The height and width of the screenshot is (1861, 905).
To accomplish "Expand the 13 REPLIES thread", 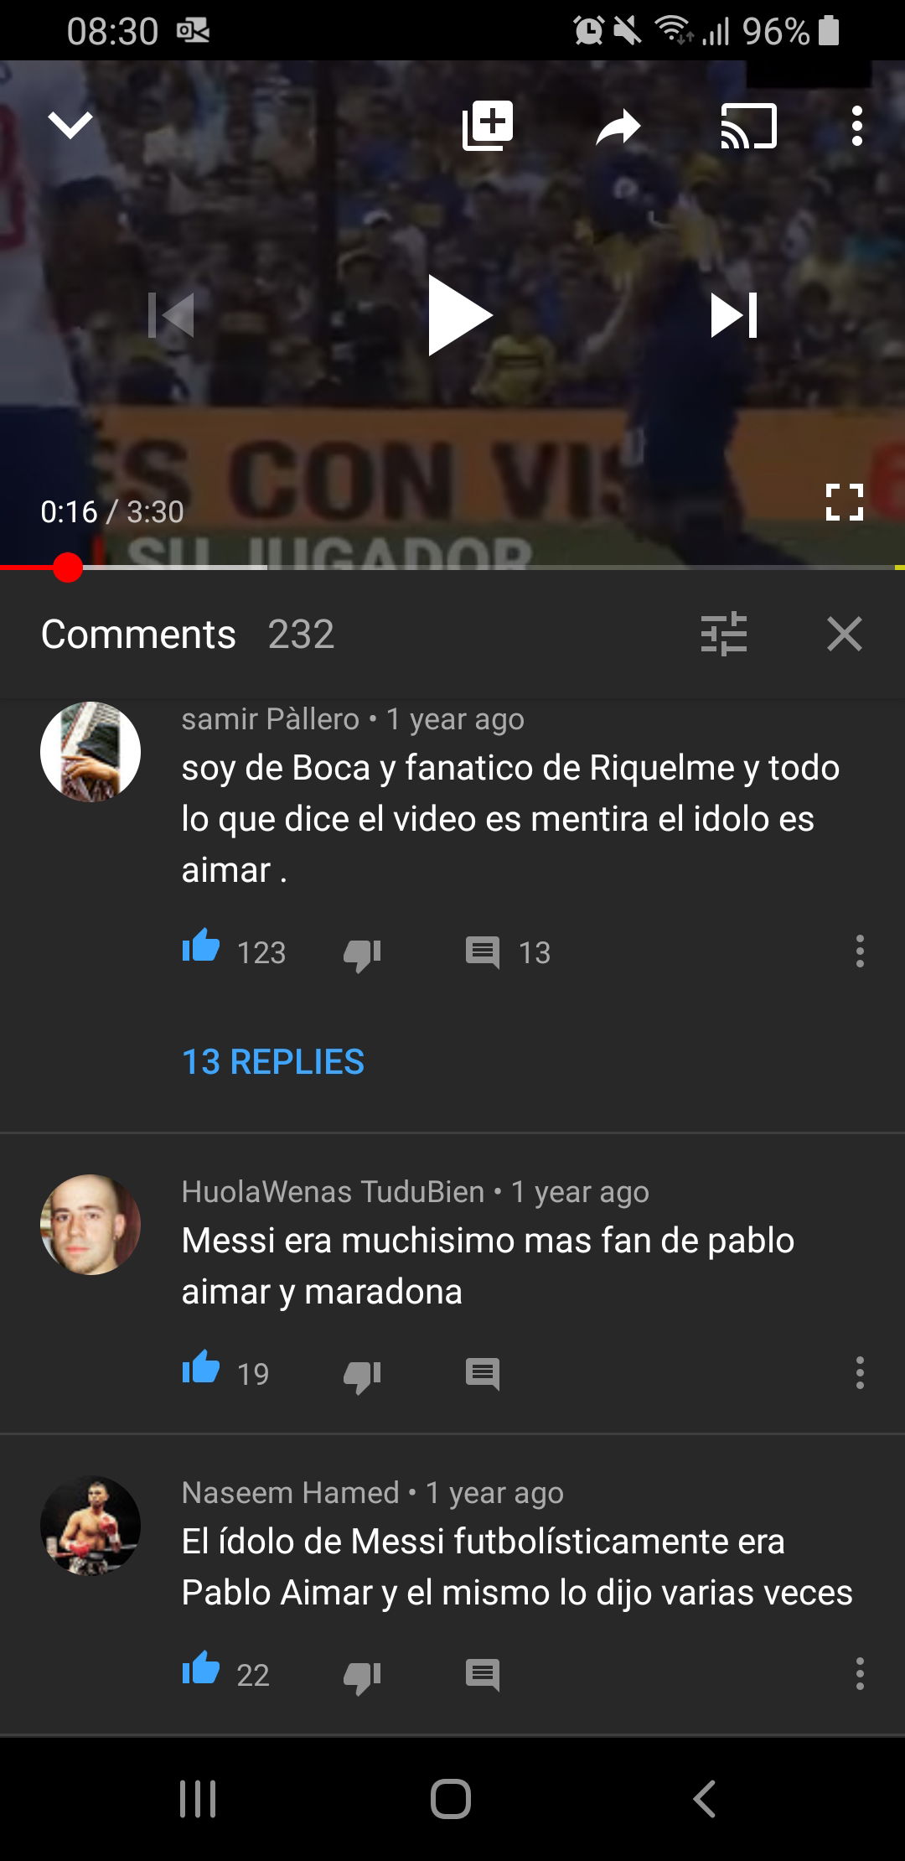I will pyautogui.click(x=273, y=1062).
